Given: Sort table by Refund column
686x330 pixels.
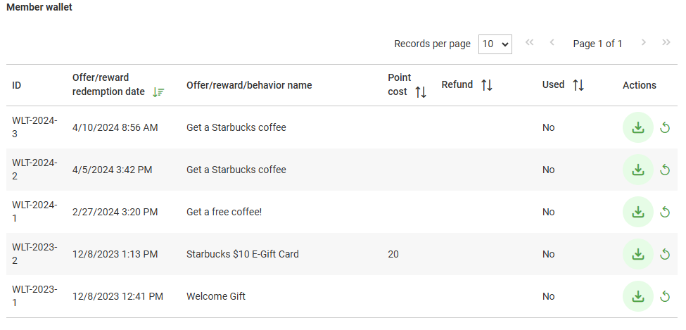Looking at the screenshot, I should (x=487, y=85).
